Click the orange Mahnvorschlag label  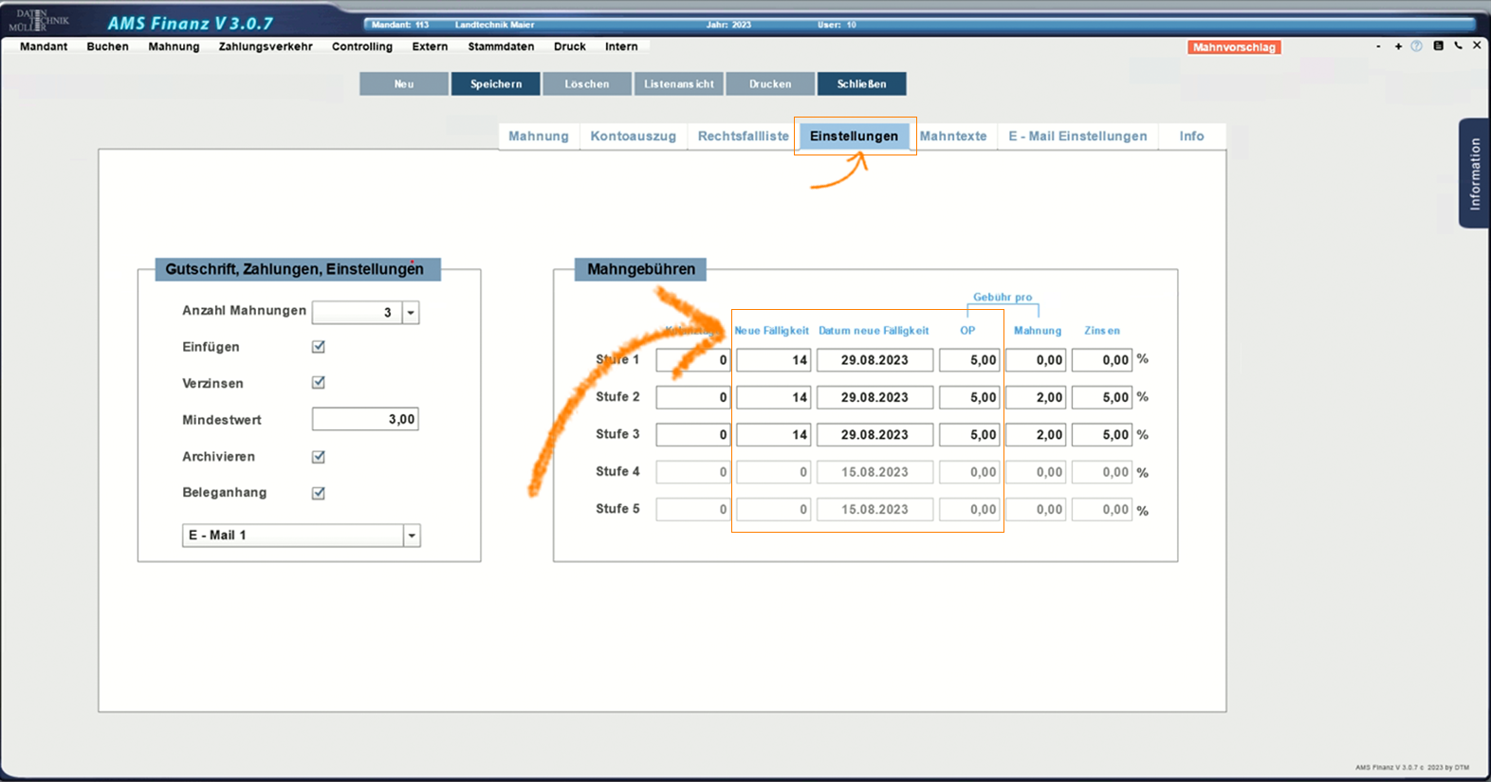coord(1234,47)
